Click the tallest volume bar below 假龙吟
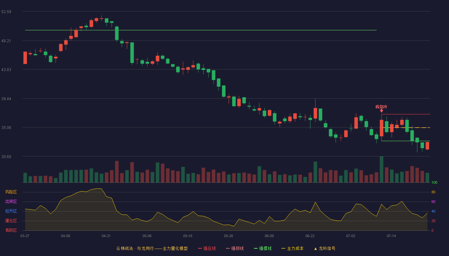This screenshot has width=449, height=256. click(x=381, y=169)
